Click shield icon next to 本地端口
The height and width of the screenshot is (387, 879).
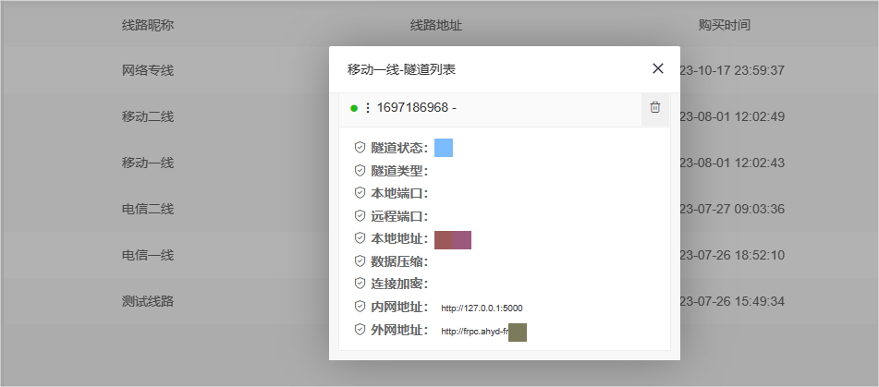[x=360, y=193]
